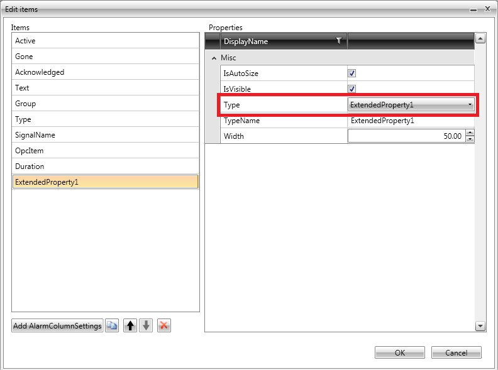Screen dimensions: 498x370
Task: Move selected item down with arrow
Action: tap(146, 325)
